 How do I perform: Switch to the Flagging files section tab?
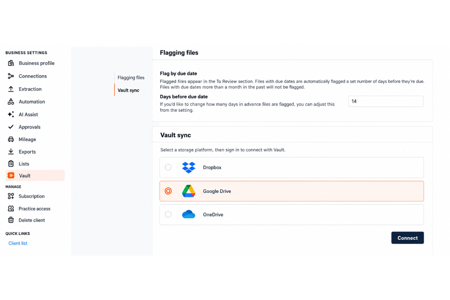click(131, 78)
